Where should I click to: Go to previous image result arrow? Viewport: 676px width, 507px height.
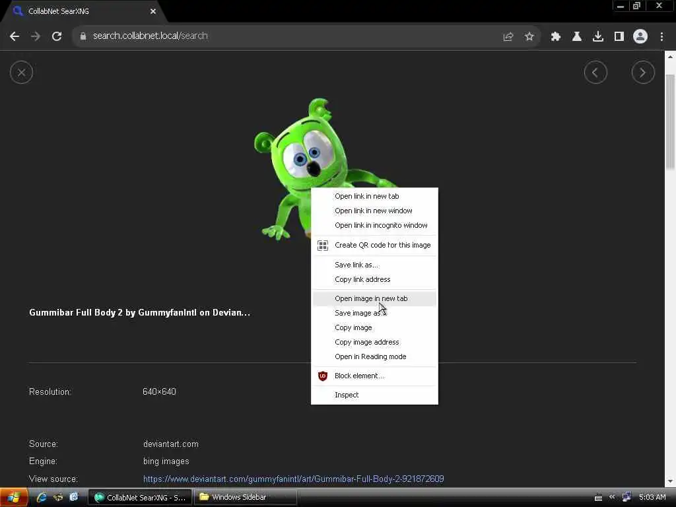tap(595, 73)
